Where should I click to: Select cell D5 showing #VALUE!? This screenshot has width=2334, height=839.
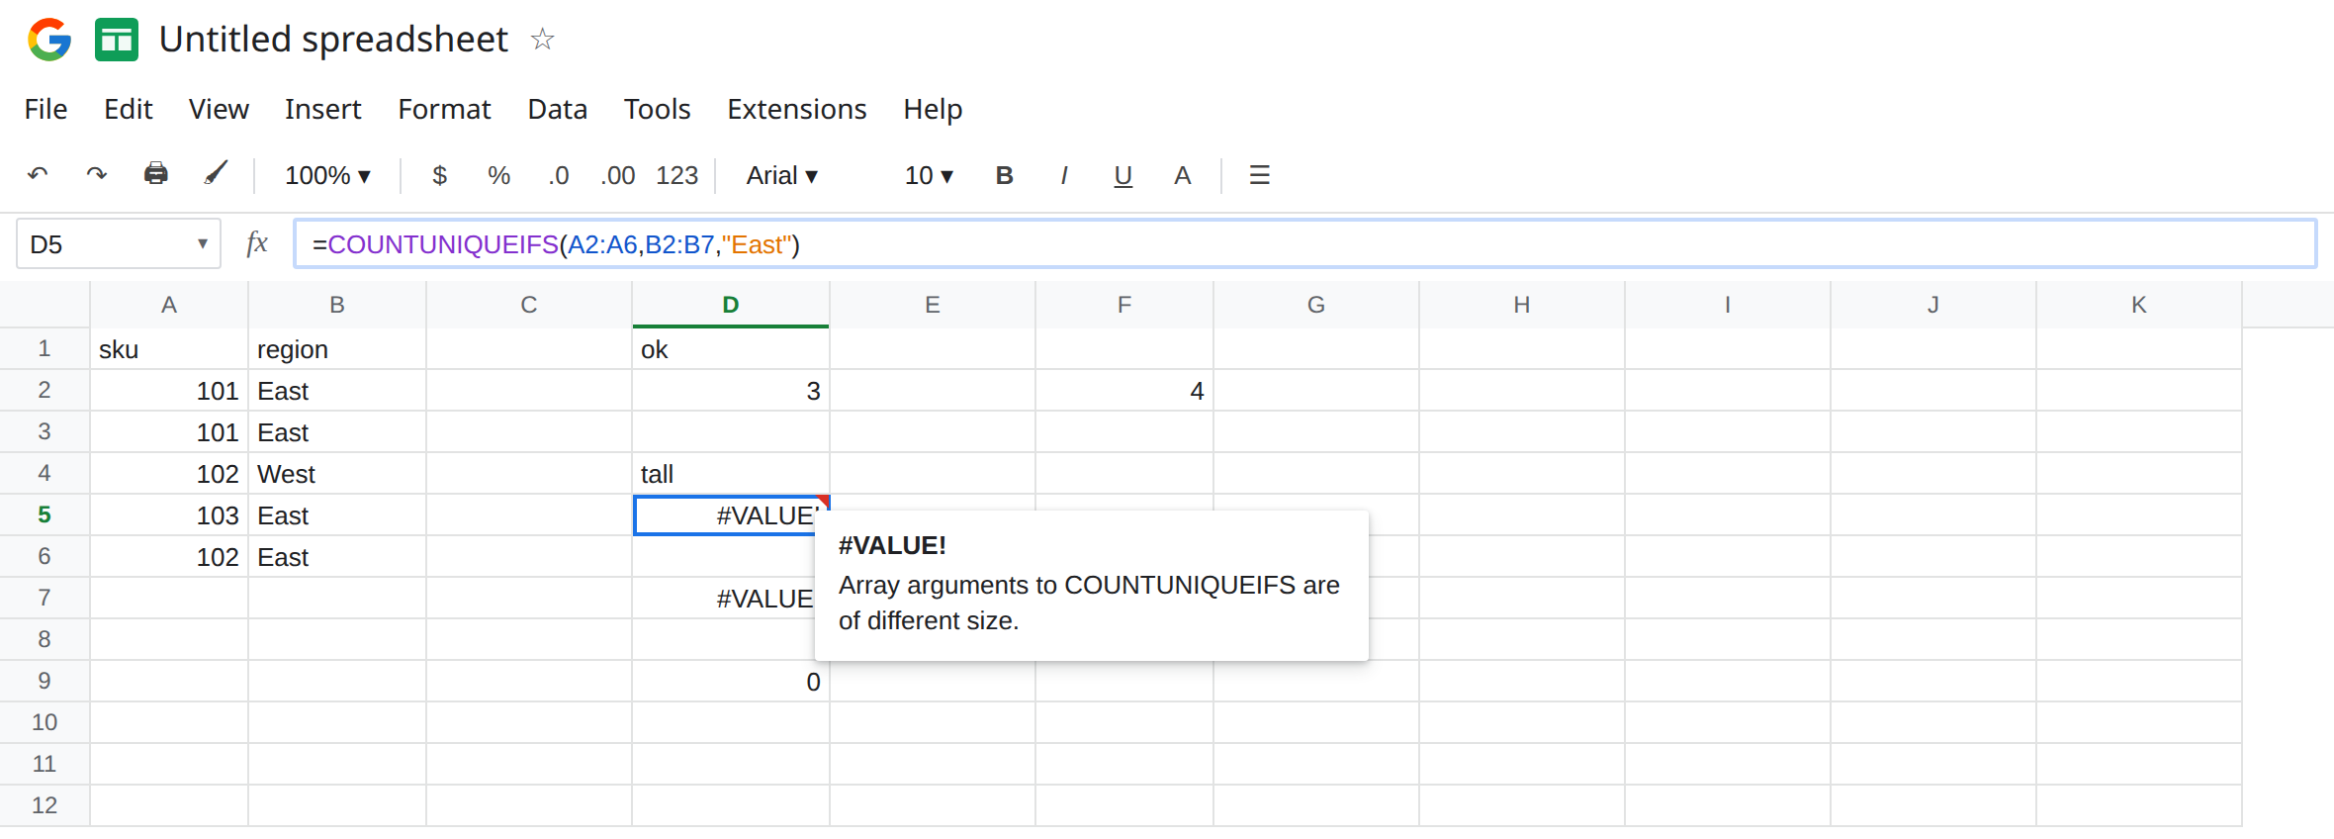tap(731, 515)
